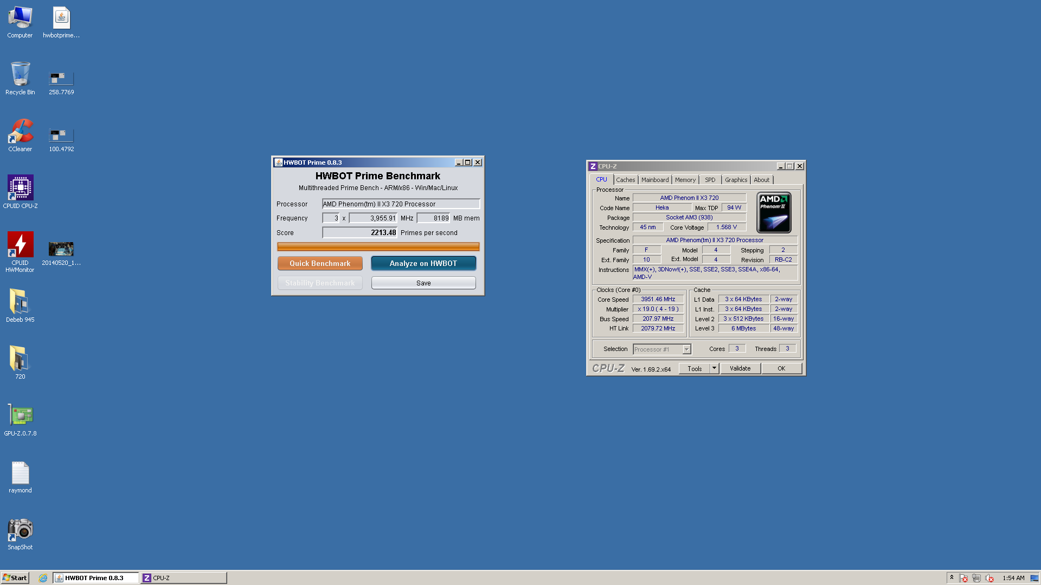
Task: Click the Package value Socket AM3 (938)
Action: [x=689, y=217]
